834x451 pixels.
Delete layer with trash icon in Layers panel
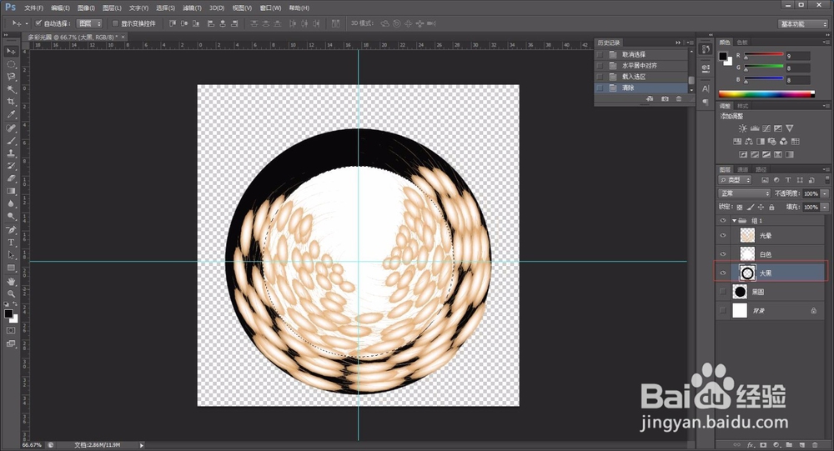816,444
